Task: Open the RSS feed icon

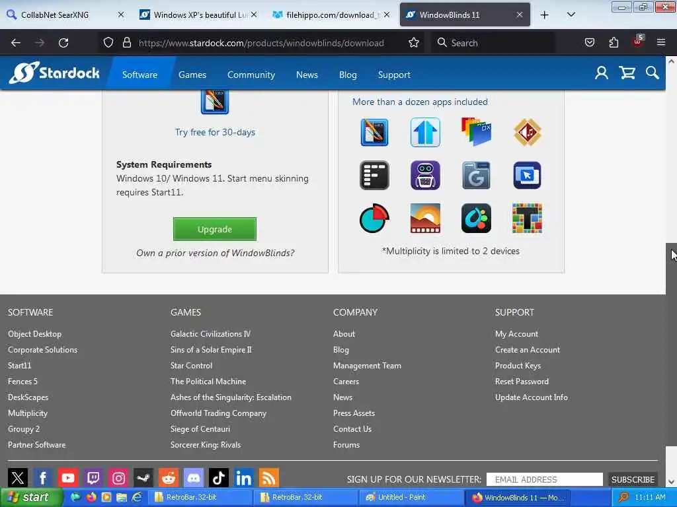Action: (x=268, y=478)
